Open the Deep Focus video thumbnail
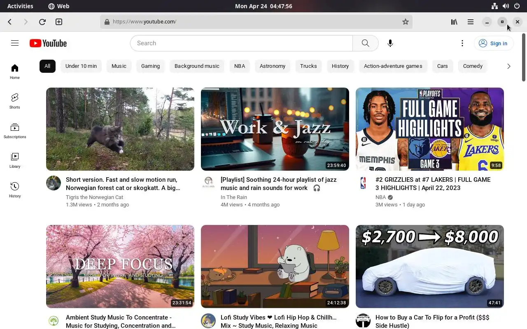 point(120,266)
